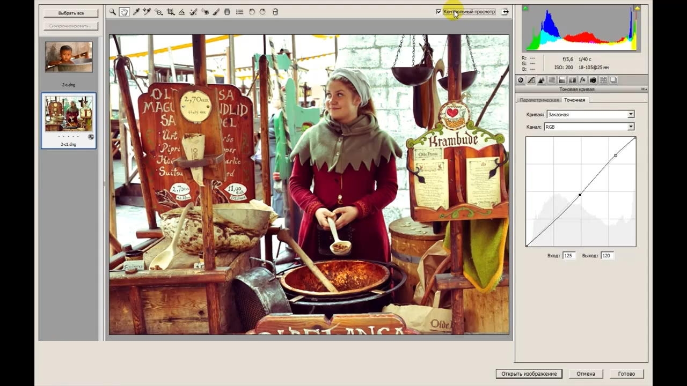Select the Targeted Adjustment tool
The image size is (687, 386).
tap(159, 12)
